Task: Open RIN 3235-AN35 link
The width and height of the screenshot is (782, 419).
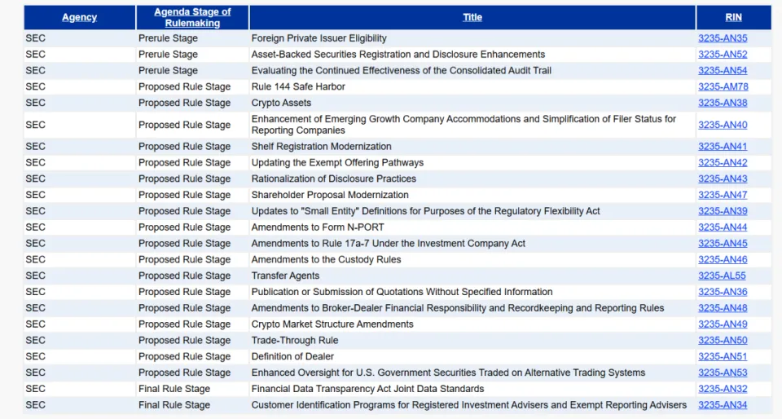Action: (x=723, y=38)
